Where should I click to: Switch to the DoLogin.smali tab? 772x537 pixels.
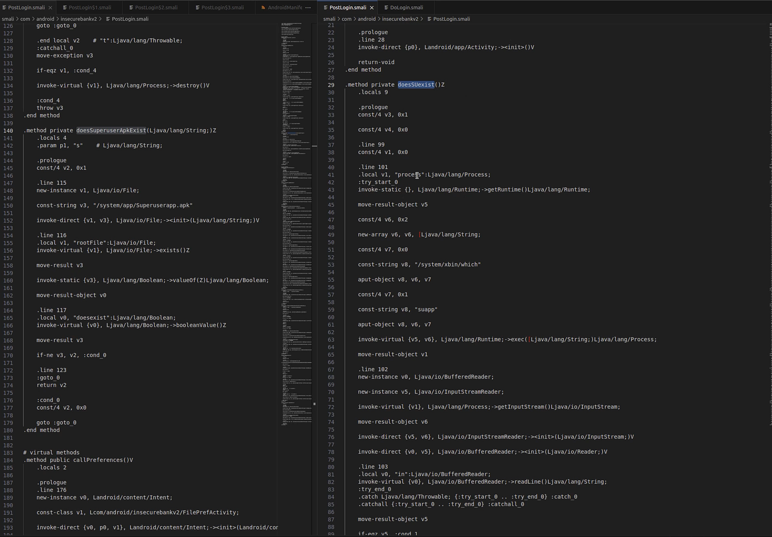tap(406, 7)
